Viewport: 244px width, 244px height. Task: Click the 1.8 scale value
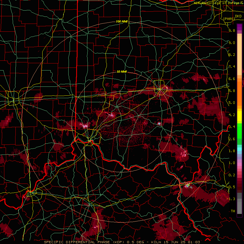[x=232, y=151]
